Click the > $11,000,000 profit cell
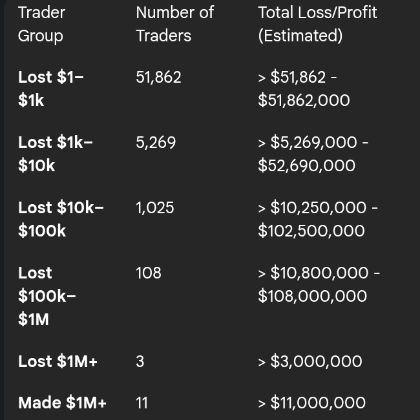 coord(312,403)
